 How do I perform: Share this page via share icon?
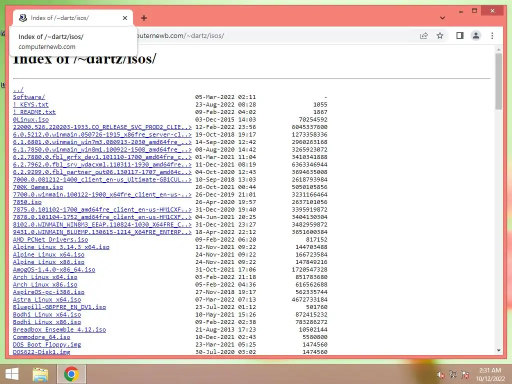(424, 35)
